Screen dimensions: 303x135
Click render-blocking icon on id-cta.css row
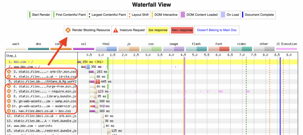click(9, 77)
